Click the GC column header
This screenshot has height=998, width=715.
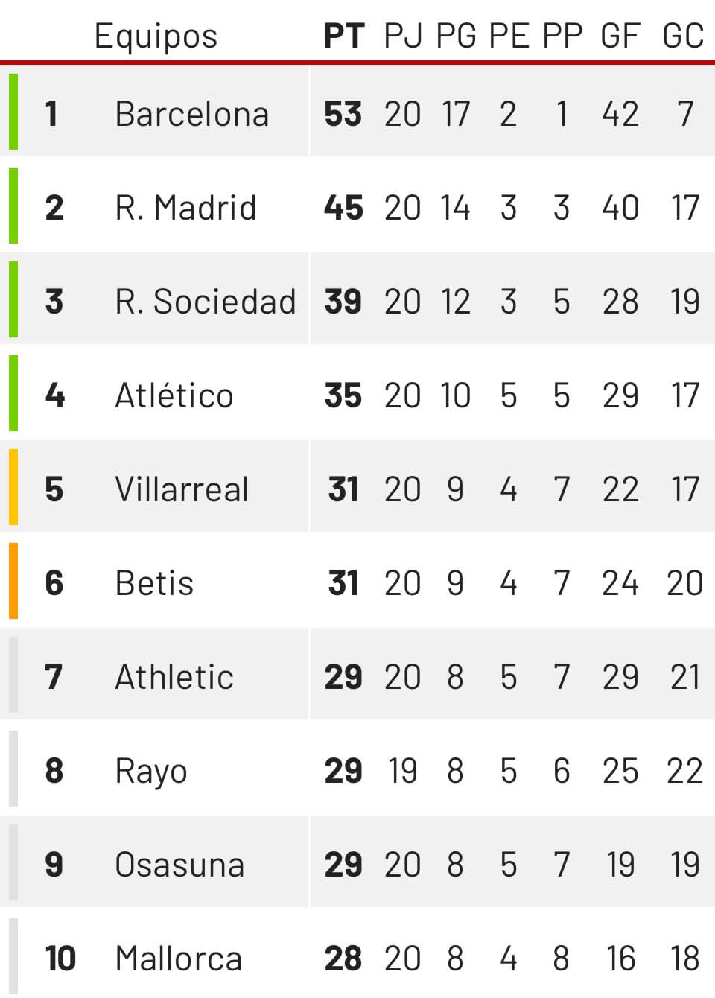pos(683,36)
